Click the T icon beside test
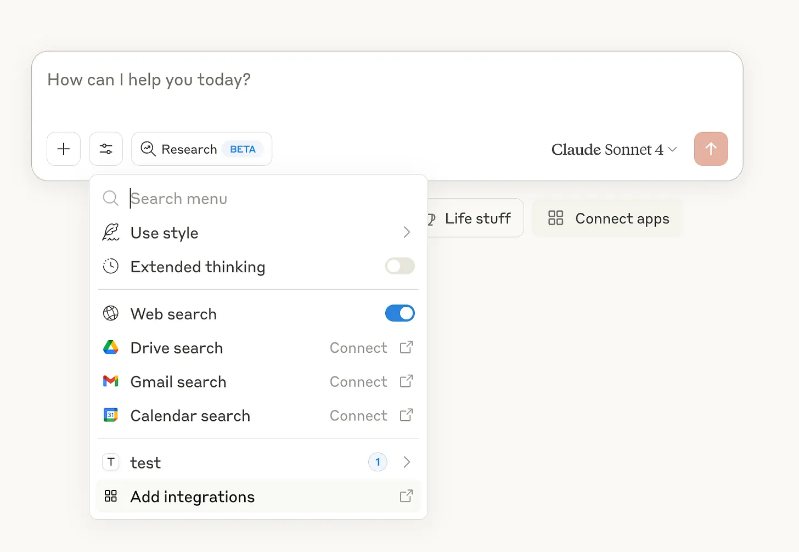 (x=111, y=462)
